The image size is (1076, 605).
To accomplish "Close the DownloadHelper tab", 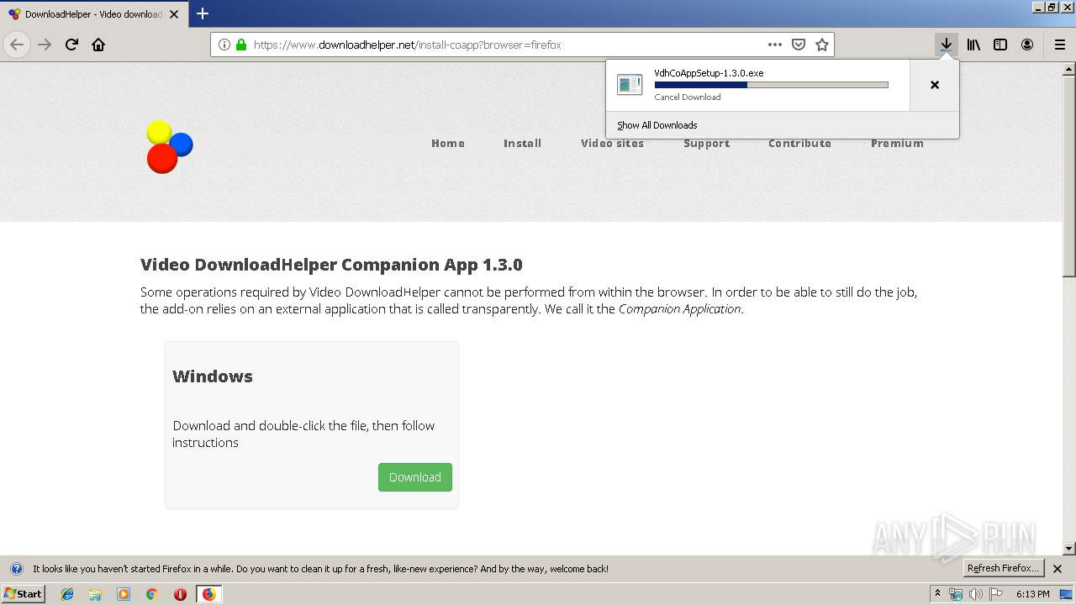I will 174,14.
